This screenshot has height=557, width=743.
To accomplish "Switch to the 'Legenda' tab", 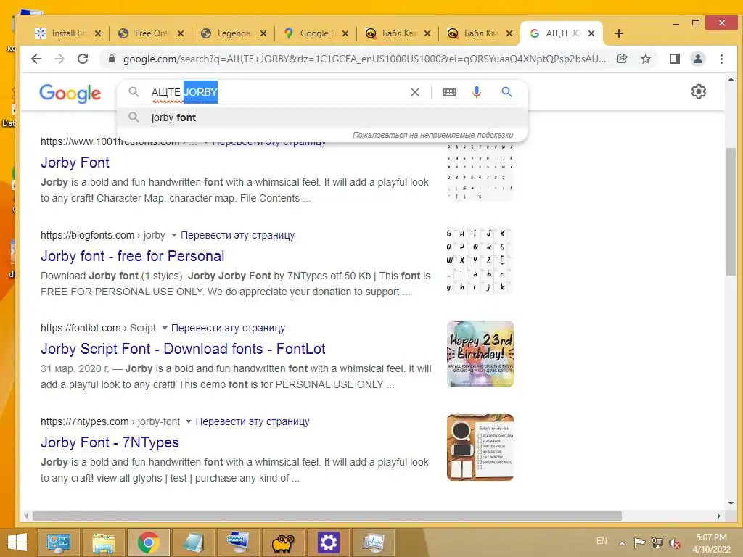I will [232, 33].
